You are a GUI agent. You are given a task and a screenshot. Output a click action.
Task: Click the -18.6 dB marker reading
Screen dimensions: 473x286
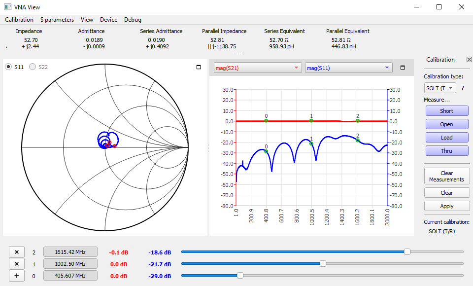tap(160, 252)
